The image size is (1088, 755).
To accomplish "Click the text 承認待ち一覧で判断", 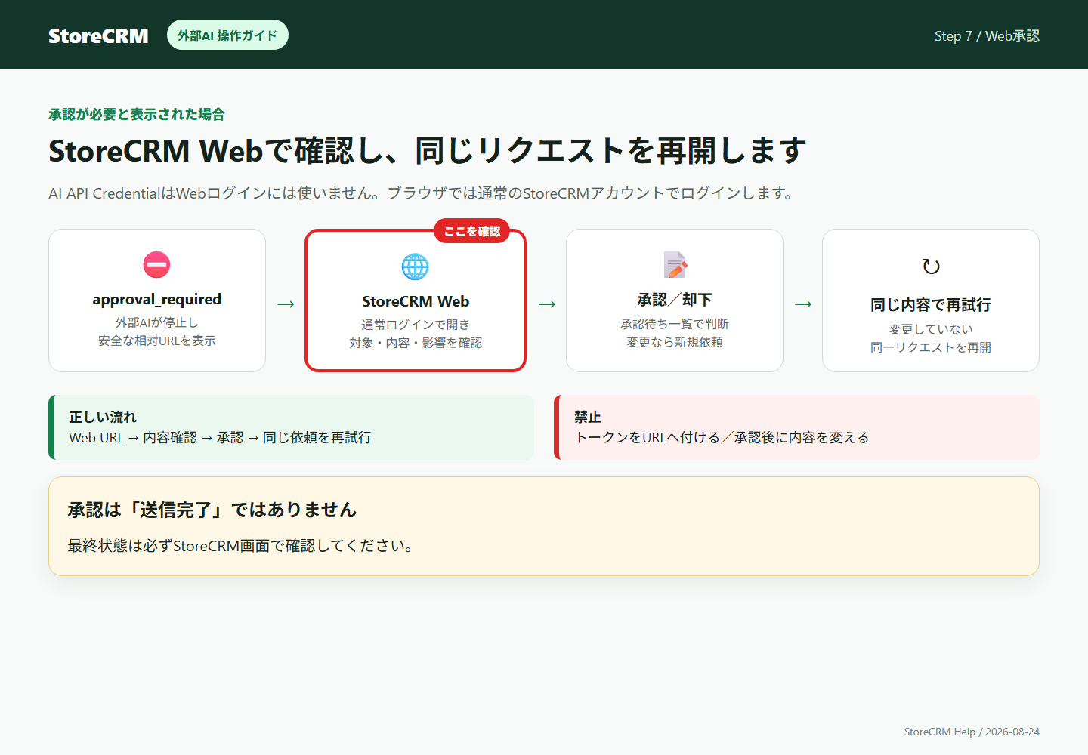I will pos(675,324).
